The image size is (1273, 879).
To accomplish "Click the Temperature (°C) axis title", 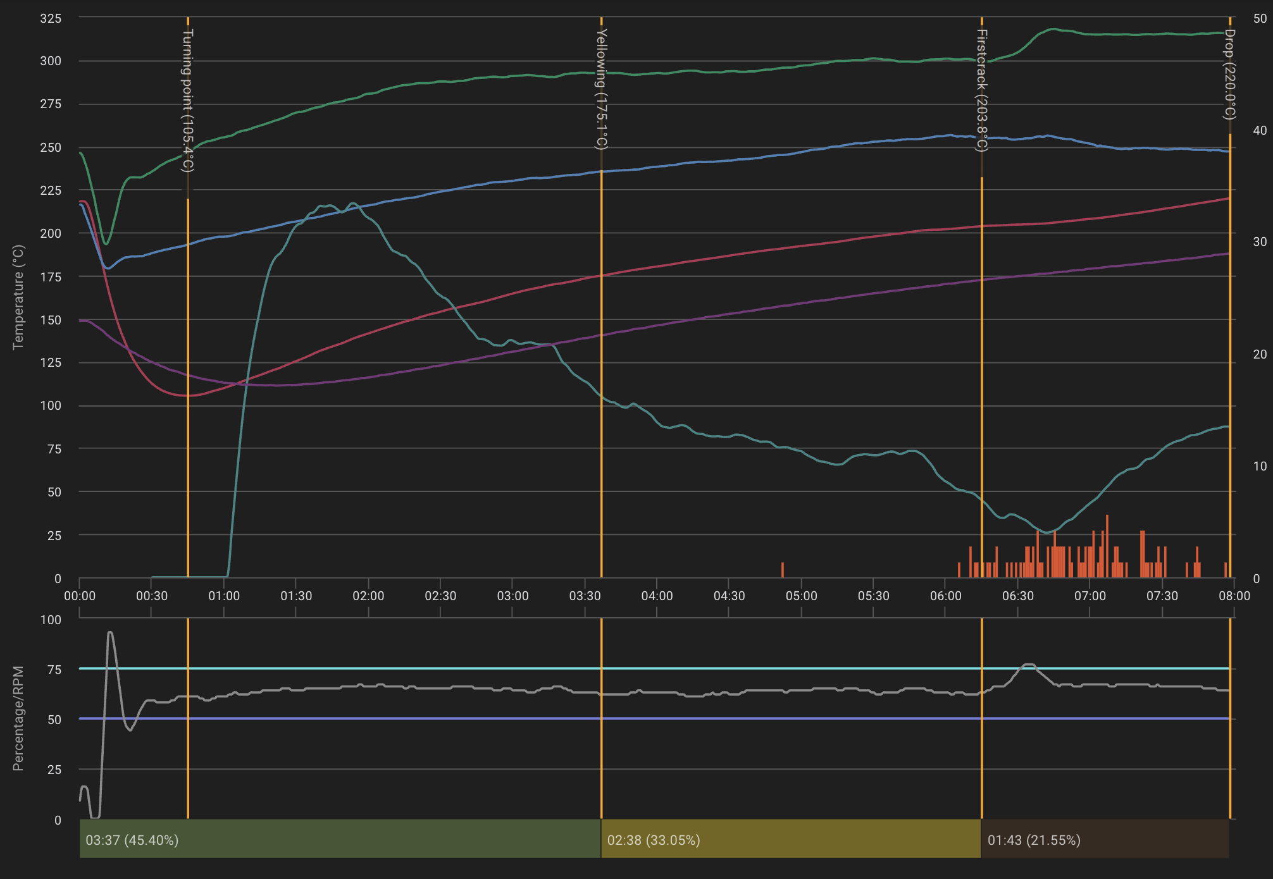I will coord(18,297).
